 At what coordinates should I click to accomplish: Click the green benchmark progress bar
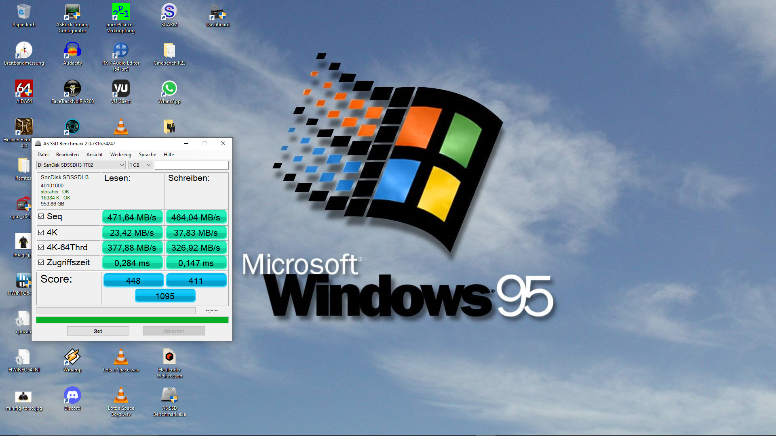pos(132,320)
